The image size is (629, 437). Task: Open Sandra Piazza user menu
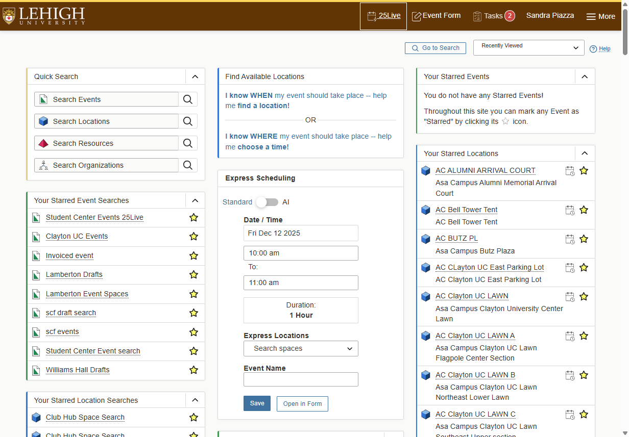(x=550, y=16)
